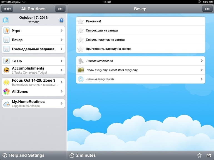Click the Утро routine star icon
Image resolution: width=214 pixels, height=160 pixels.
[6, 30]
